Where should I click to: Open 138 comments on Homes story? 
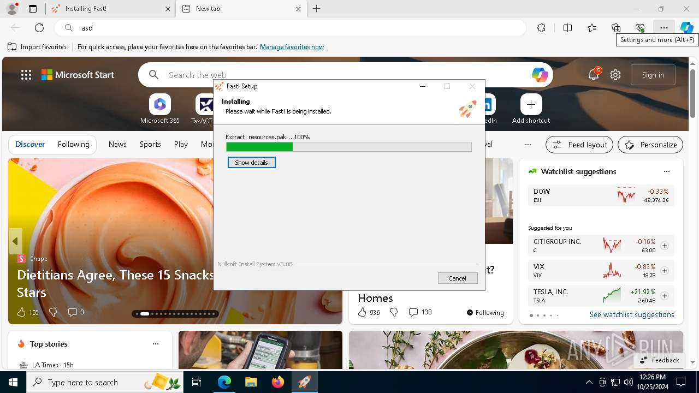coord(420,312)
